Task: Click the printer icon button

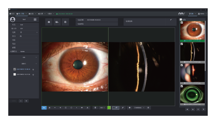Action: (65, 22)
